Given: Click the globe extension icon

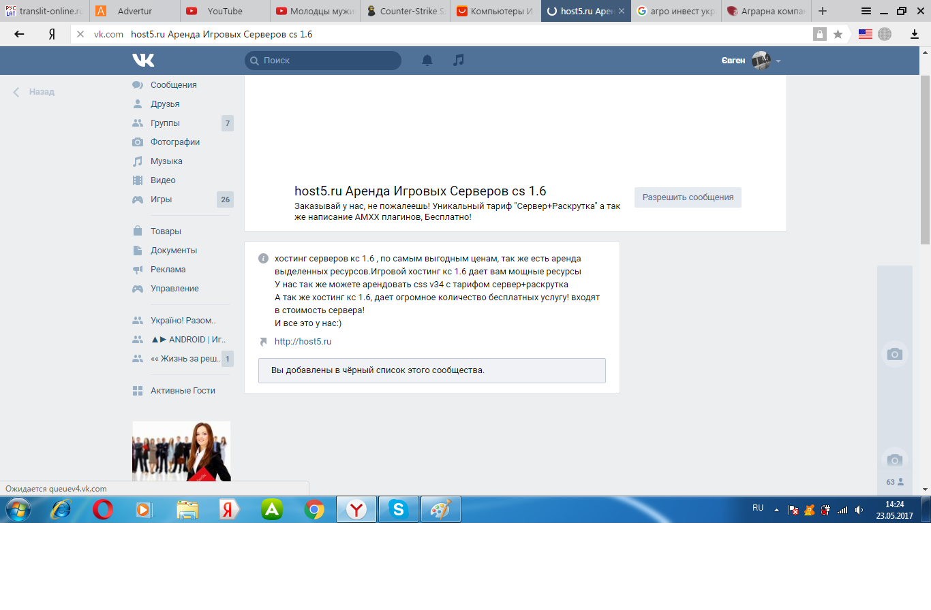Looking at the screenshot, I should (x=885, y=34).
